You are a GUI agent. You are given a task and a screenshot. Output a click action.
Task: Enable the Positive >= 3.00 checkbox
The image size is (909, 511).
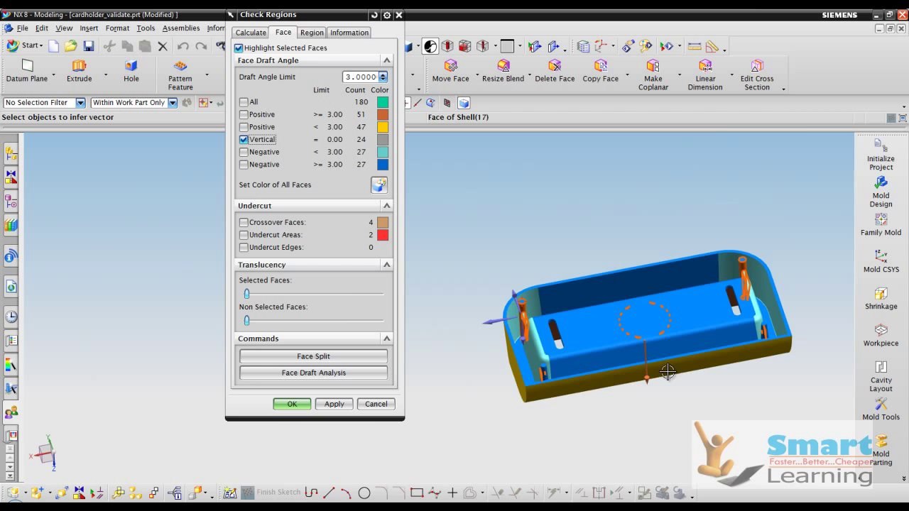(244, 114)
